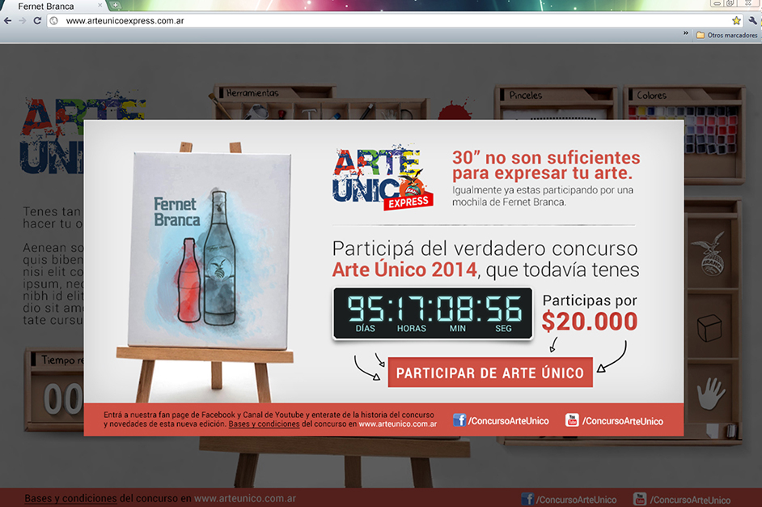762x507 pixels.
Task: Bookmark page with the star icon
Action: coord(736,20)
